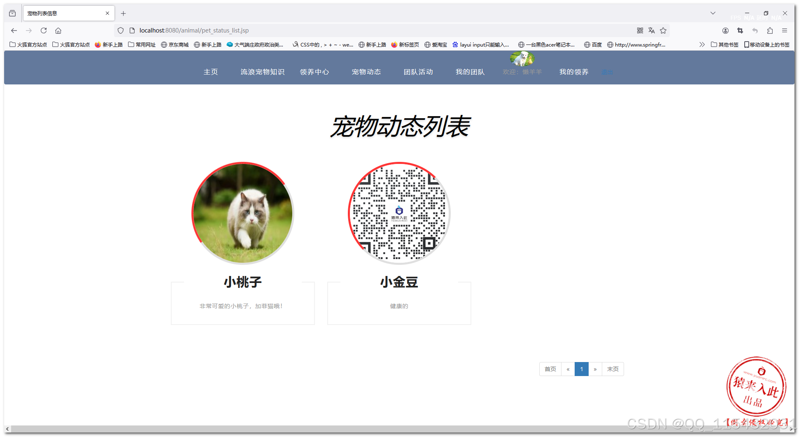Screen dimensions: 799x437
Task: Open 我的领养 navigation item
Action: click(x=574, y=72)
